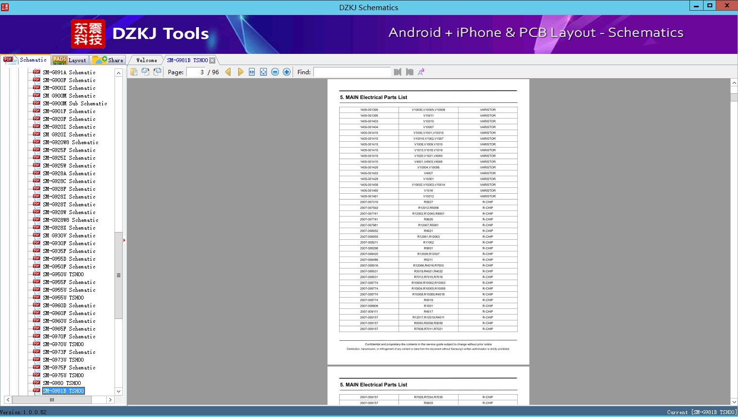Open SM-G955U Schematic

click(69, 290)
